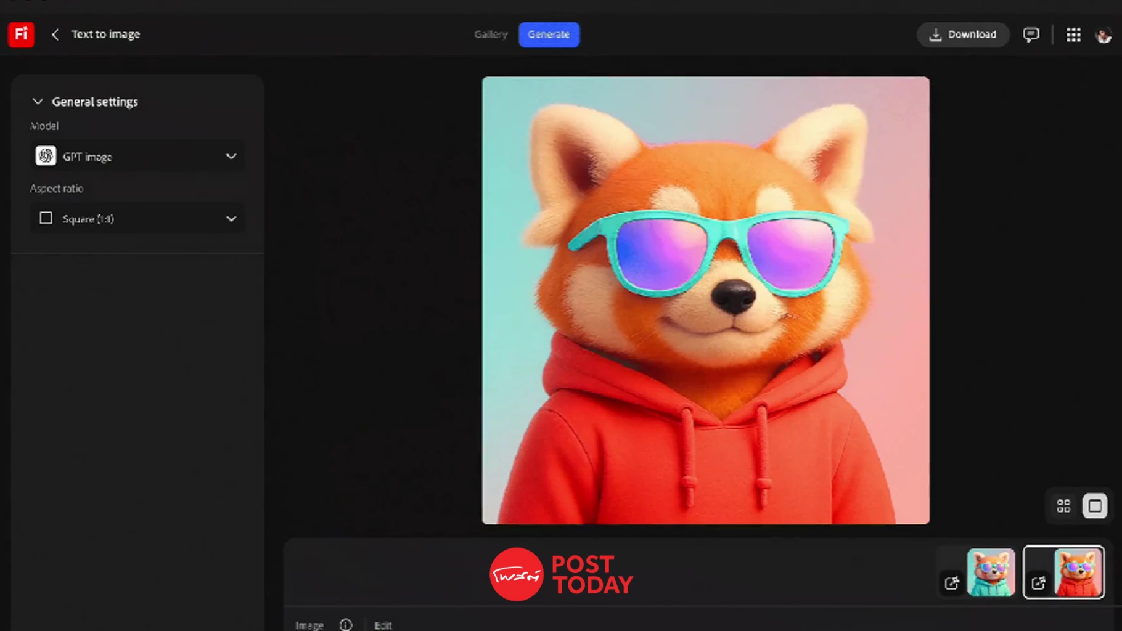Select the teal hoodie red panda thumbnail

coord(991,572)
